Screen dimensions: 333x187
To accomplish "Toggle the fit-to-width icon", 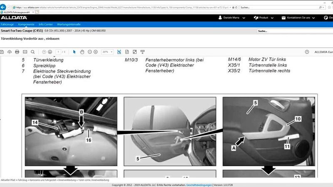I will tap(119, 52).
